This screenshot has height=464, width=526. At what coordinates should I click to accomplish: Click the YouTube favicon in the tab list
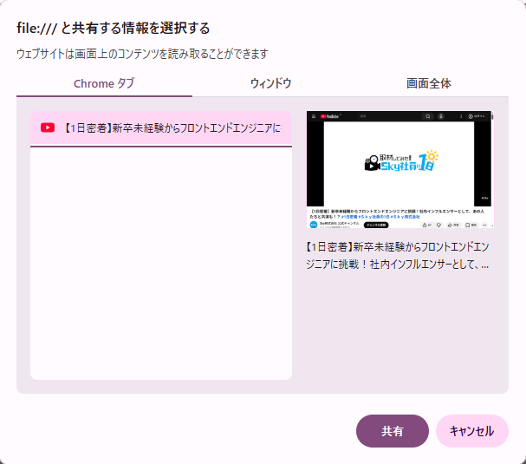click(48, 128)
